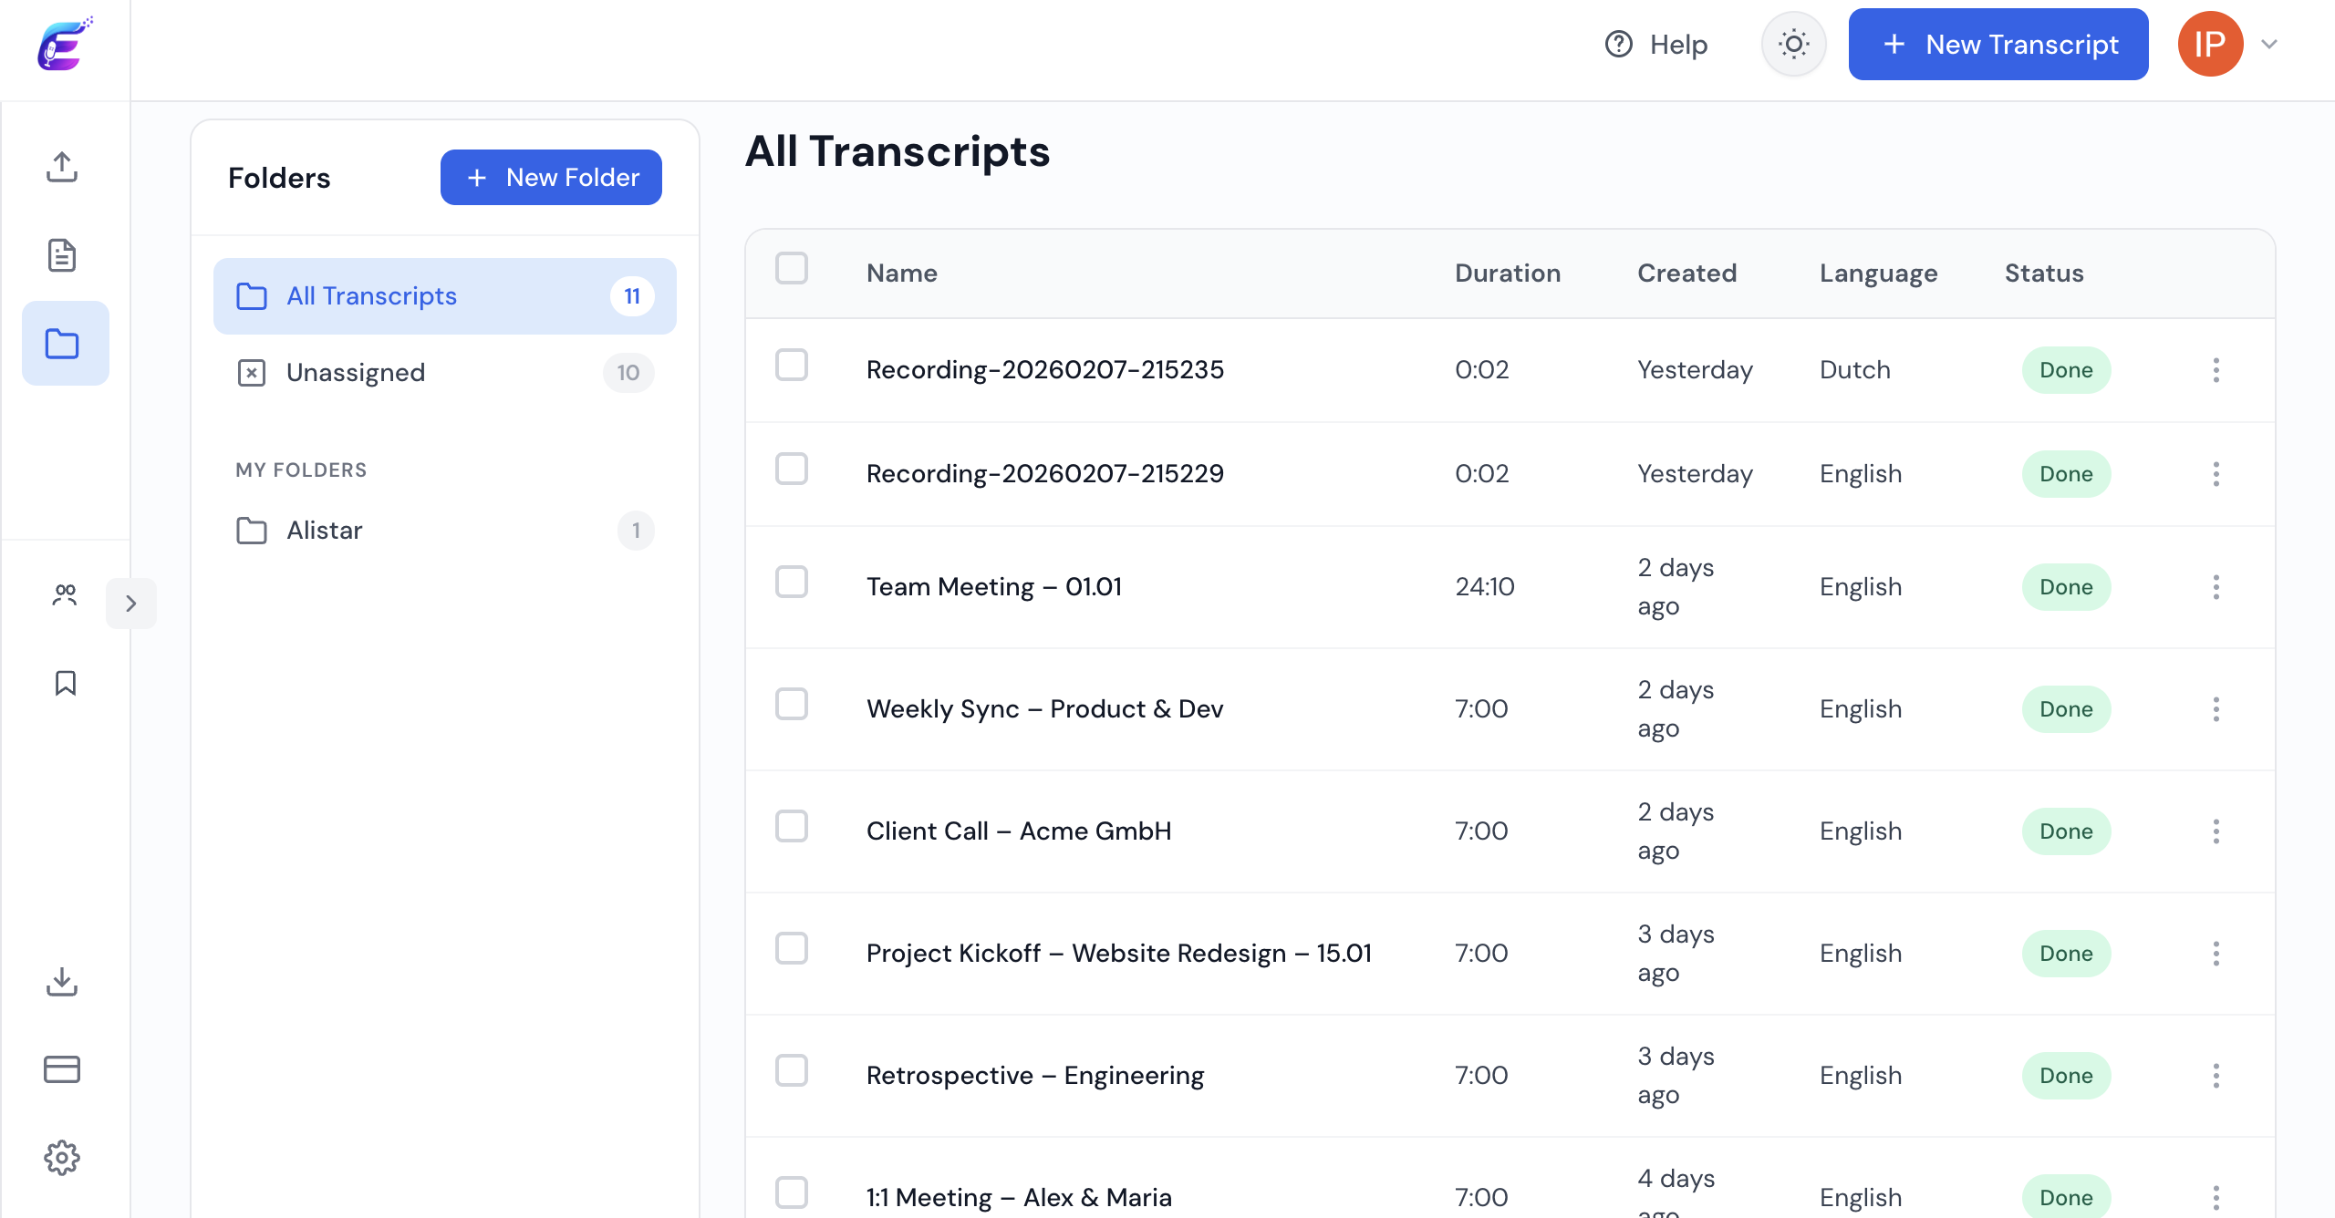
Task: Click the New Folder button
Action: 551,177
